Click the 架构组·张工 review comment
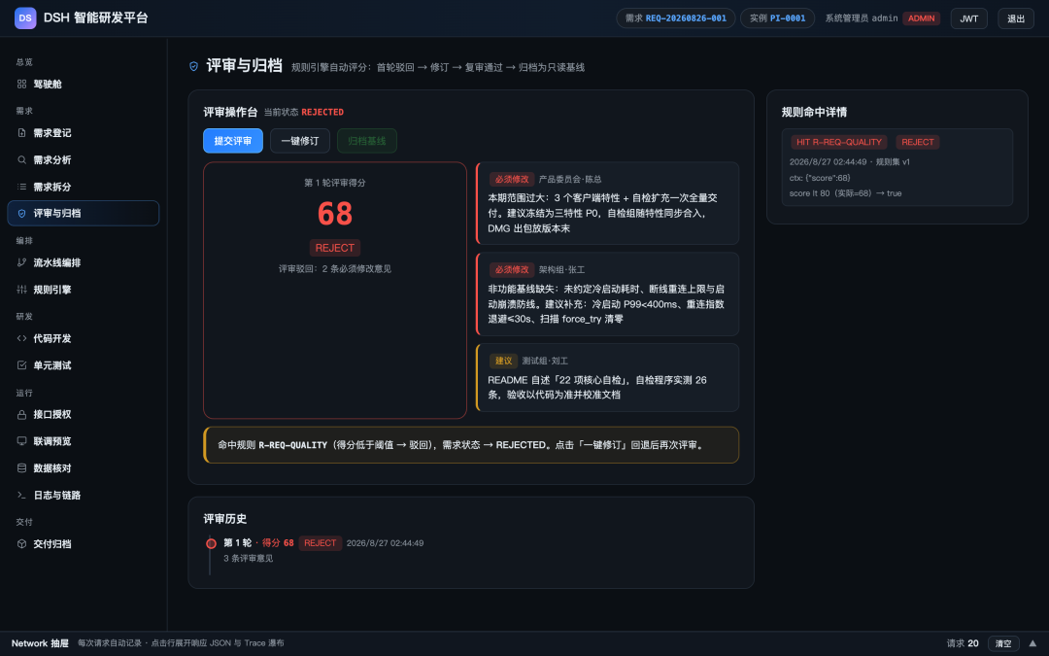The height and width of the screenshot is (656, 1049). point(607,293)
